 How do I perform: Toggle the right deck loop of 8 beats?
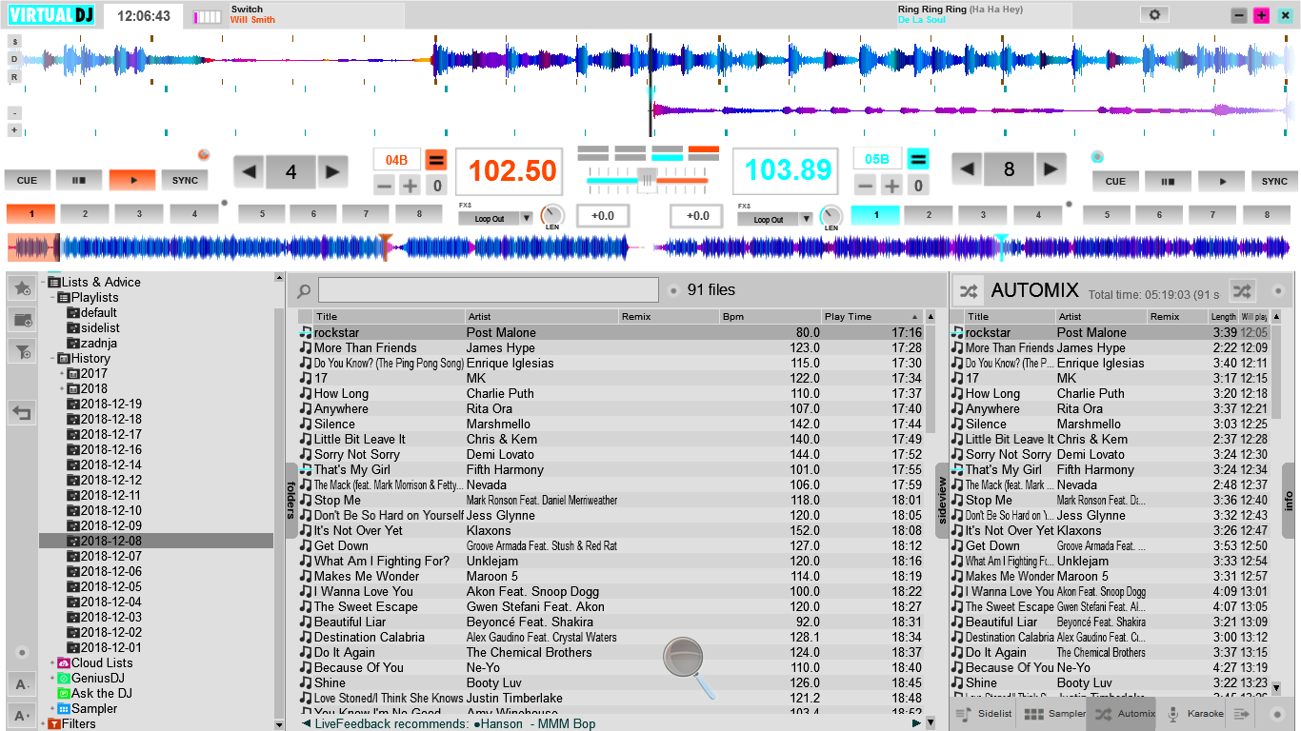(1010, 170)
